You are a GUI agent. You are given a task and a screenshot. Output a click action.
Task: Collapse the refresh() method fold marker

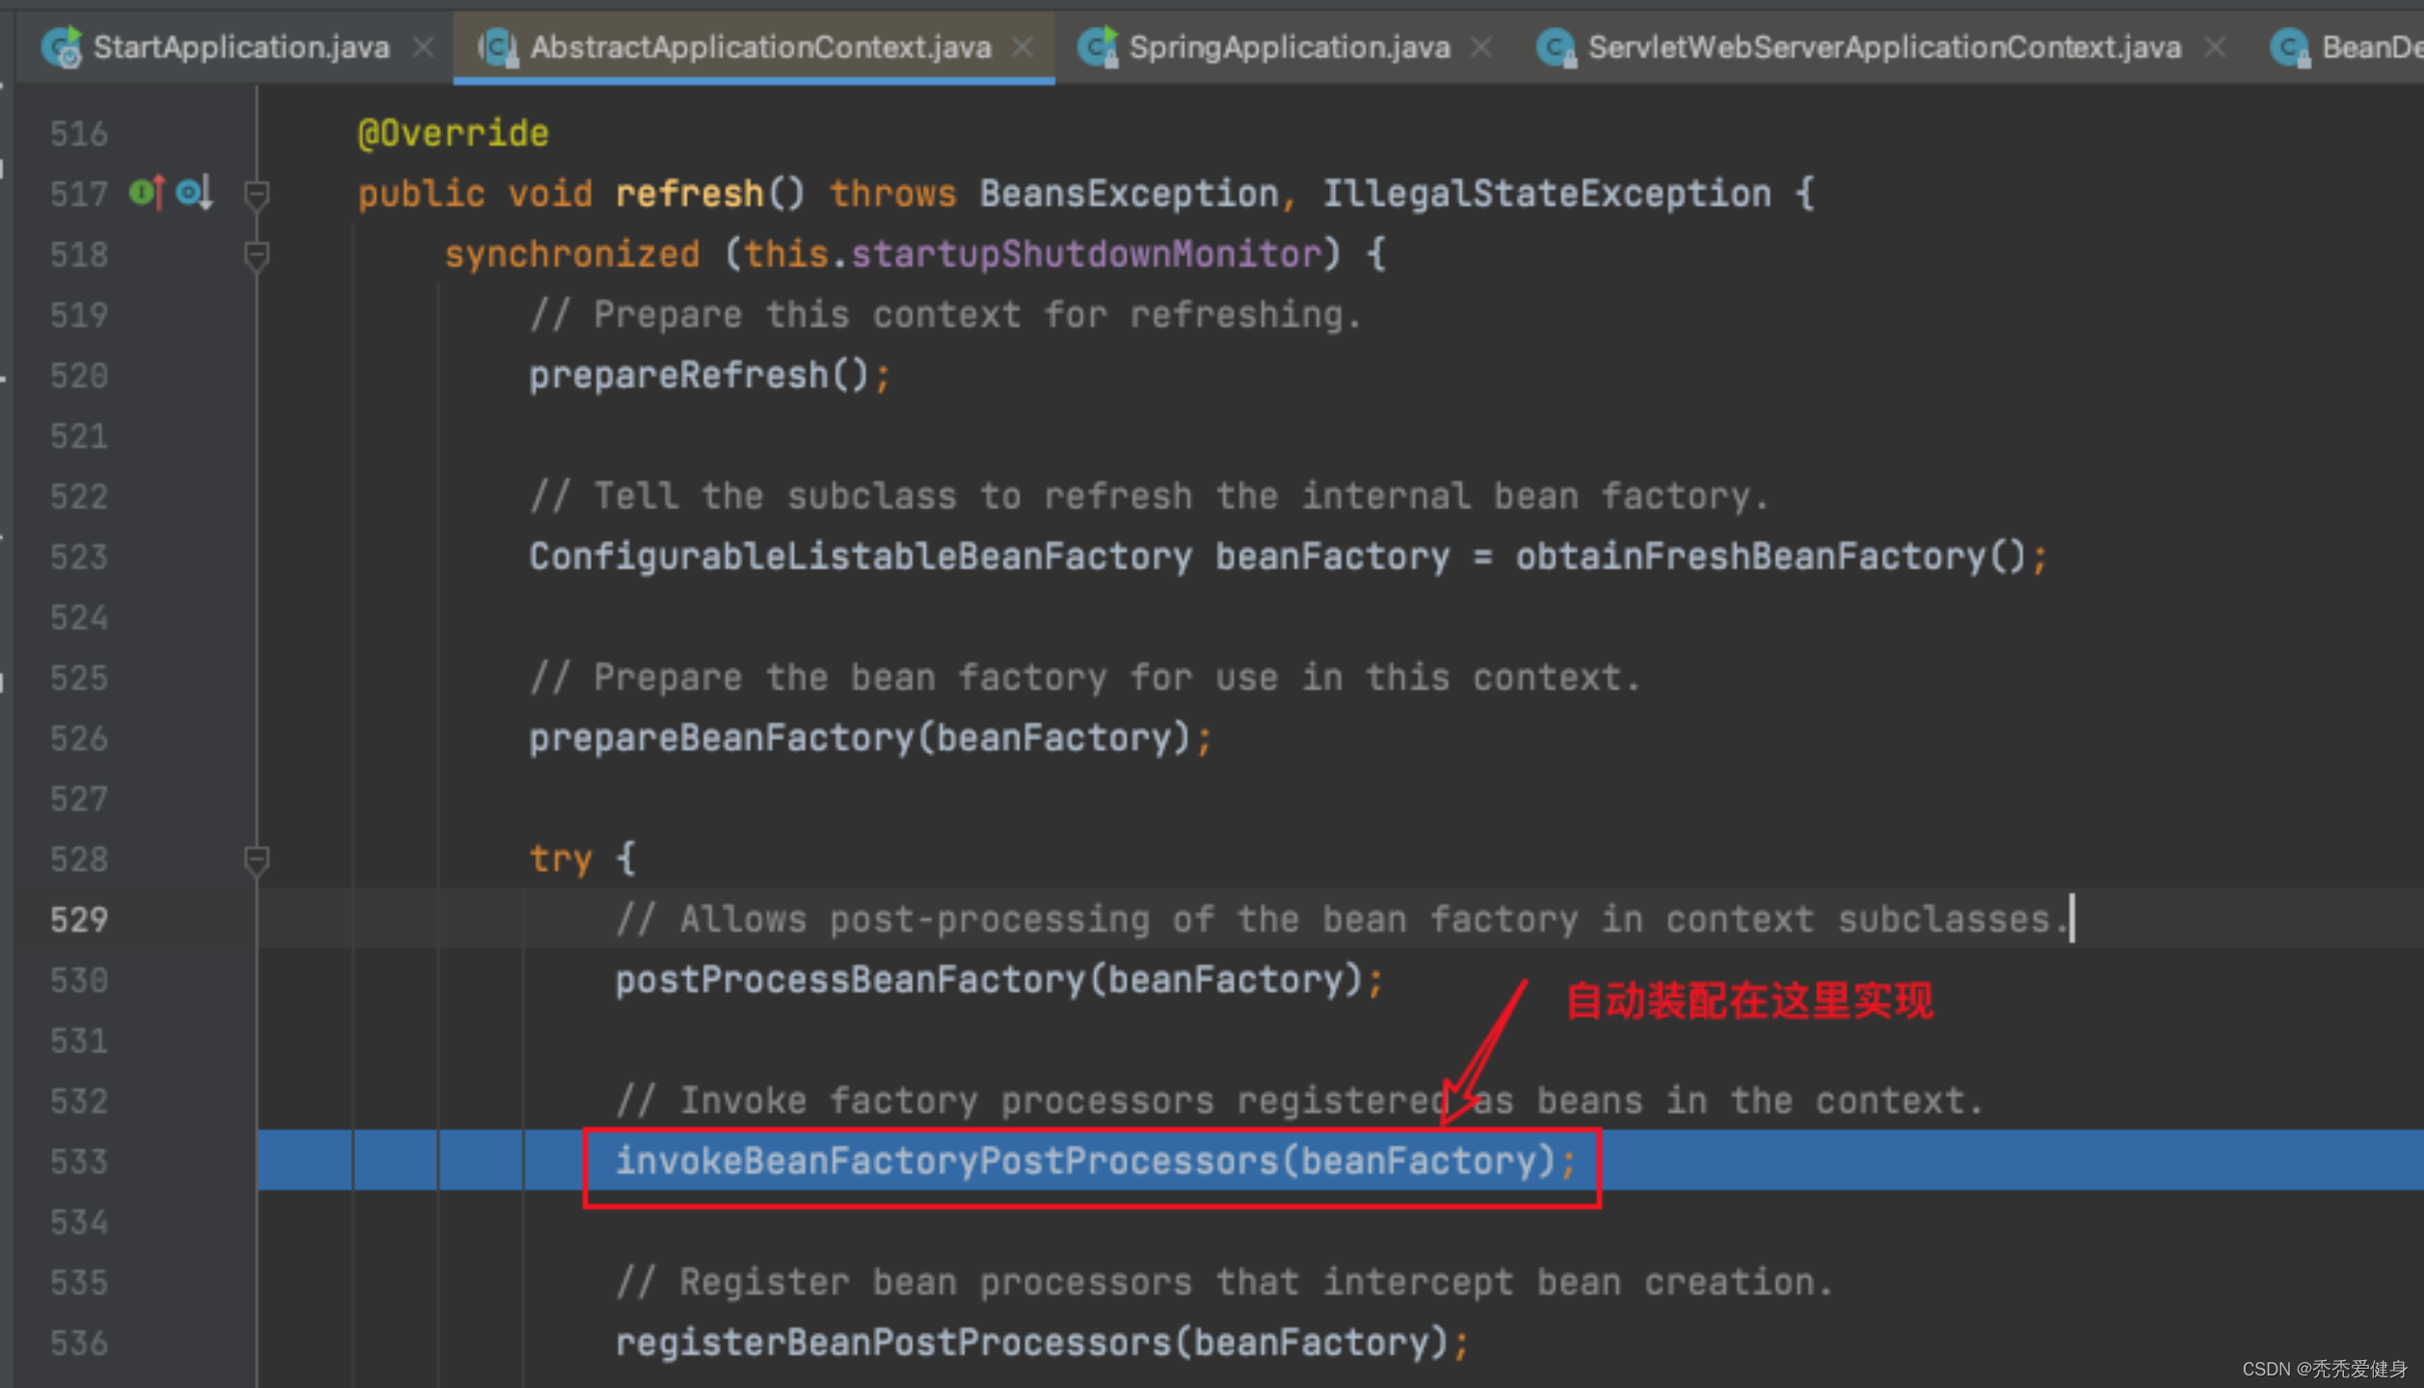pyautogui.click(x=256, y=194)
